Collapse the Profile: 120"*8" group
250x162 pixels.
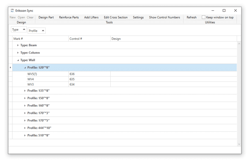coord(25,68)
